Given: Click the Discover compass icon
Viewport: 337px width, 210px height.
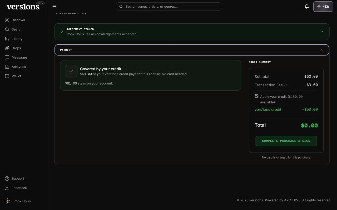Looking at the screenshot, I should 7,20.
